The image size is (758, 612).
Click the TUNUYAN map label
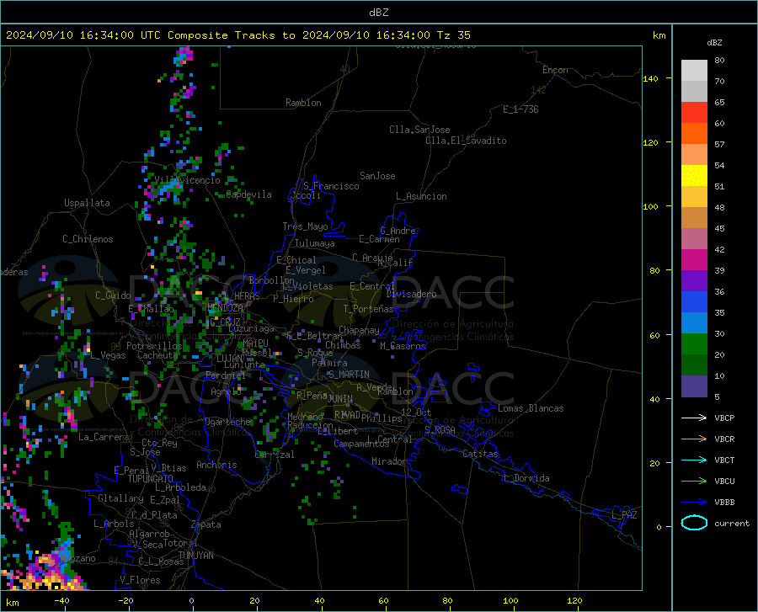(x=195, y=555)
